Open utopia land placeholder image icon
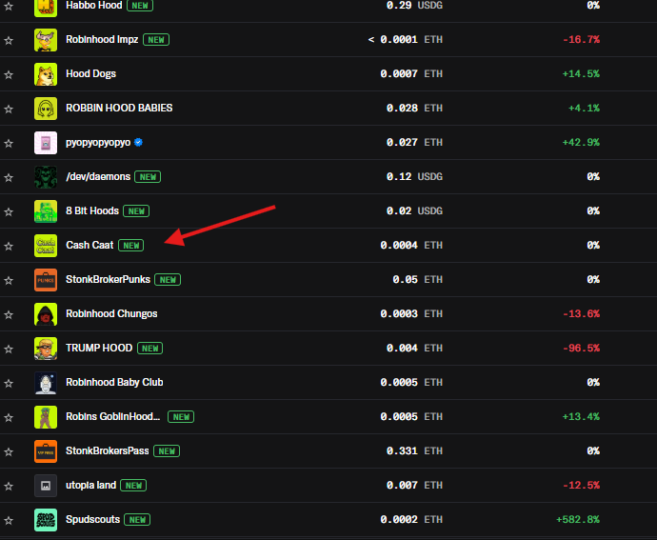Viewport: 657px width, 540px height. (46, 486)
